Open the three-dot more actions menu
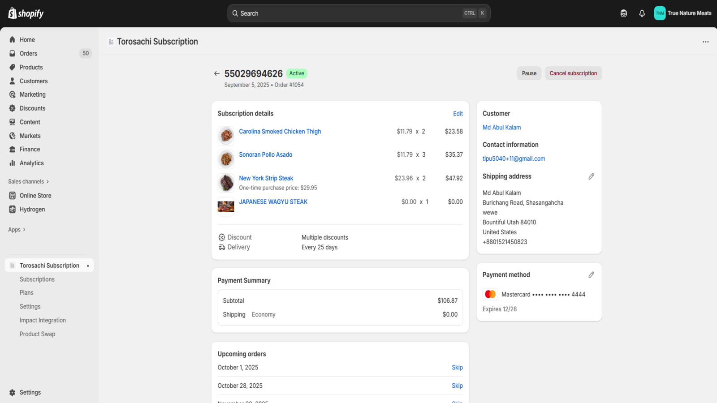This screenshot has height=403, width=717. [706, 42]
